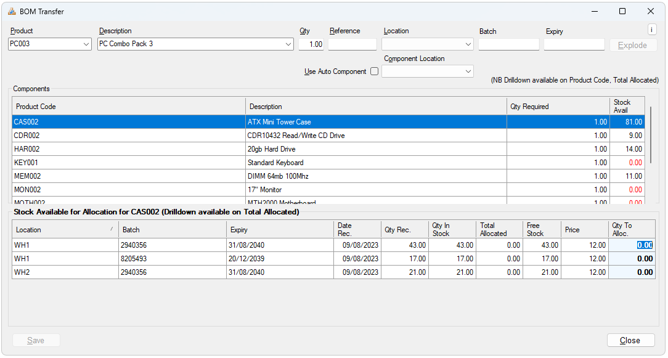Click the Expiry input field

coord(574,44)
